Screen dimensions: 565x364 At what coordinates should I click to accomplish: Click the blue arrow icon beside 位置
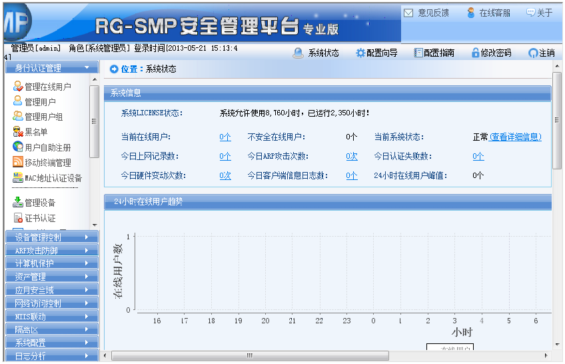pyautogui.click(x=114, y=69)
